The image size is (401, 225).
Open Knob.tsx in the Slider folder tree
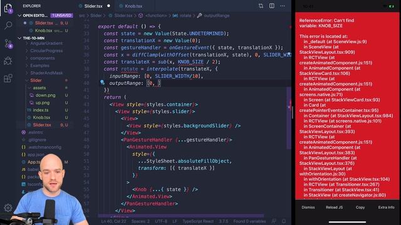(x=41, y=117)
